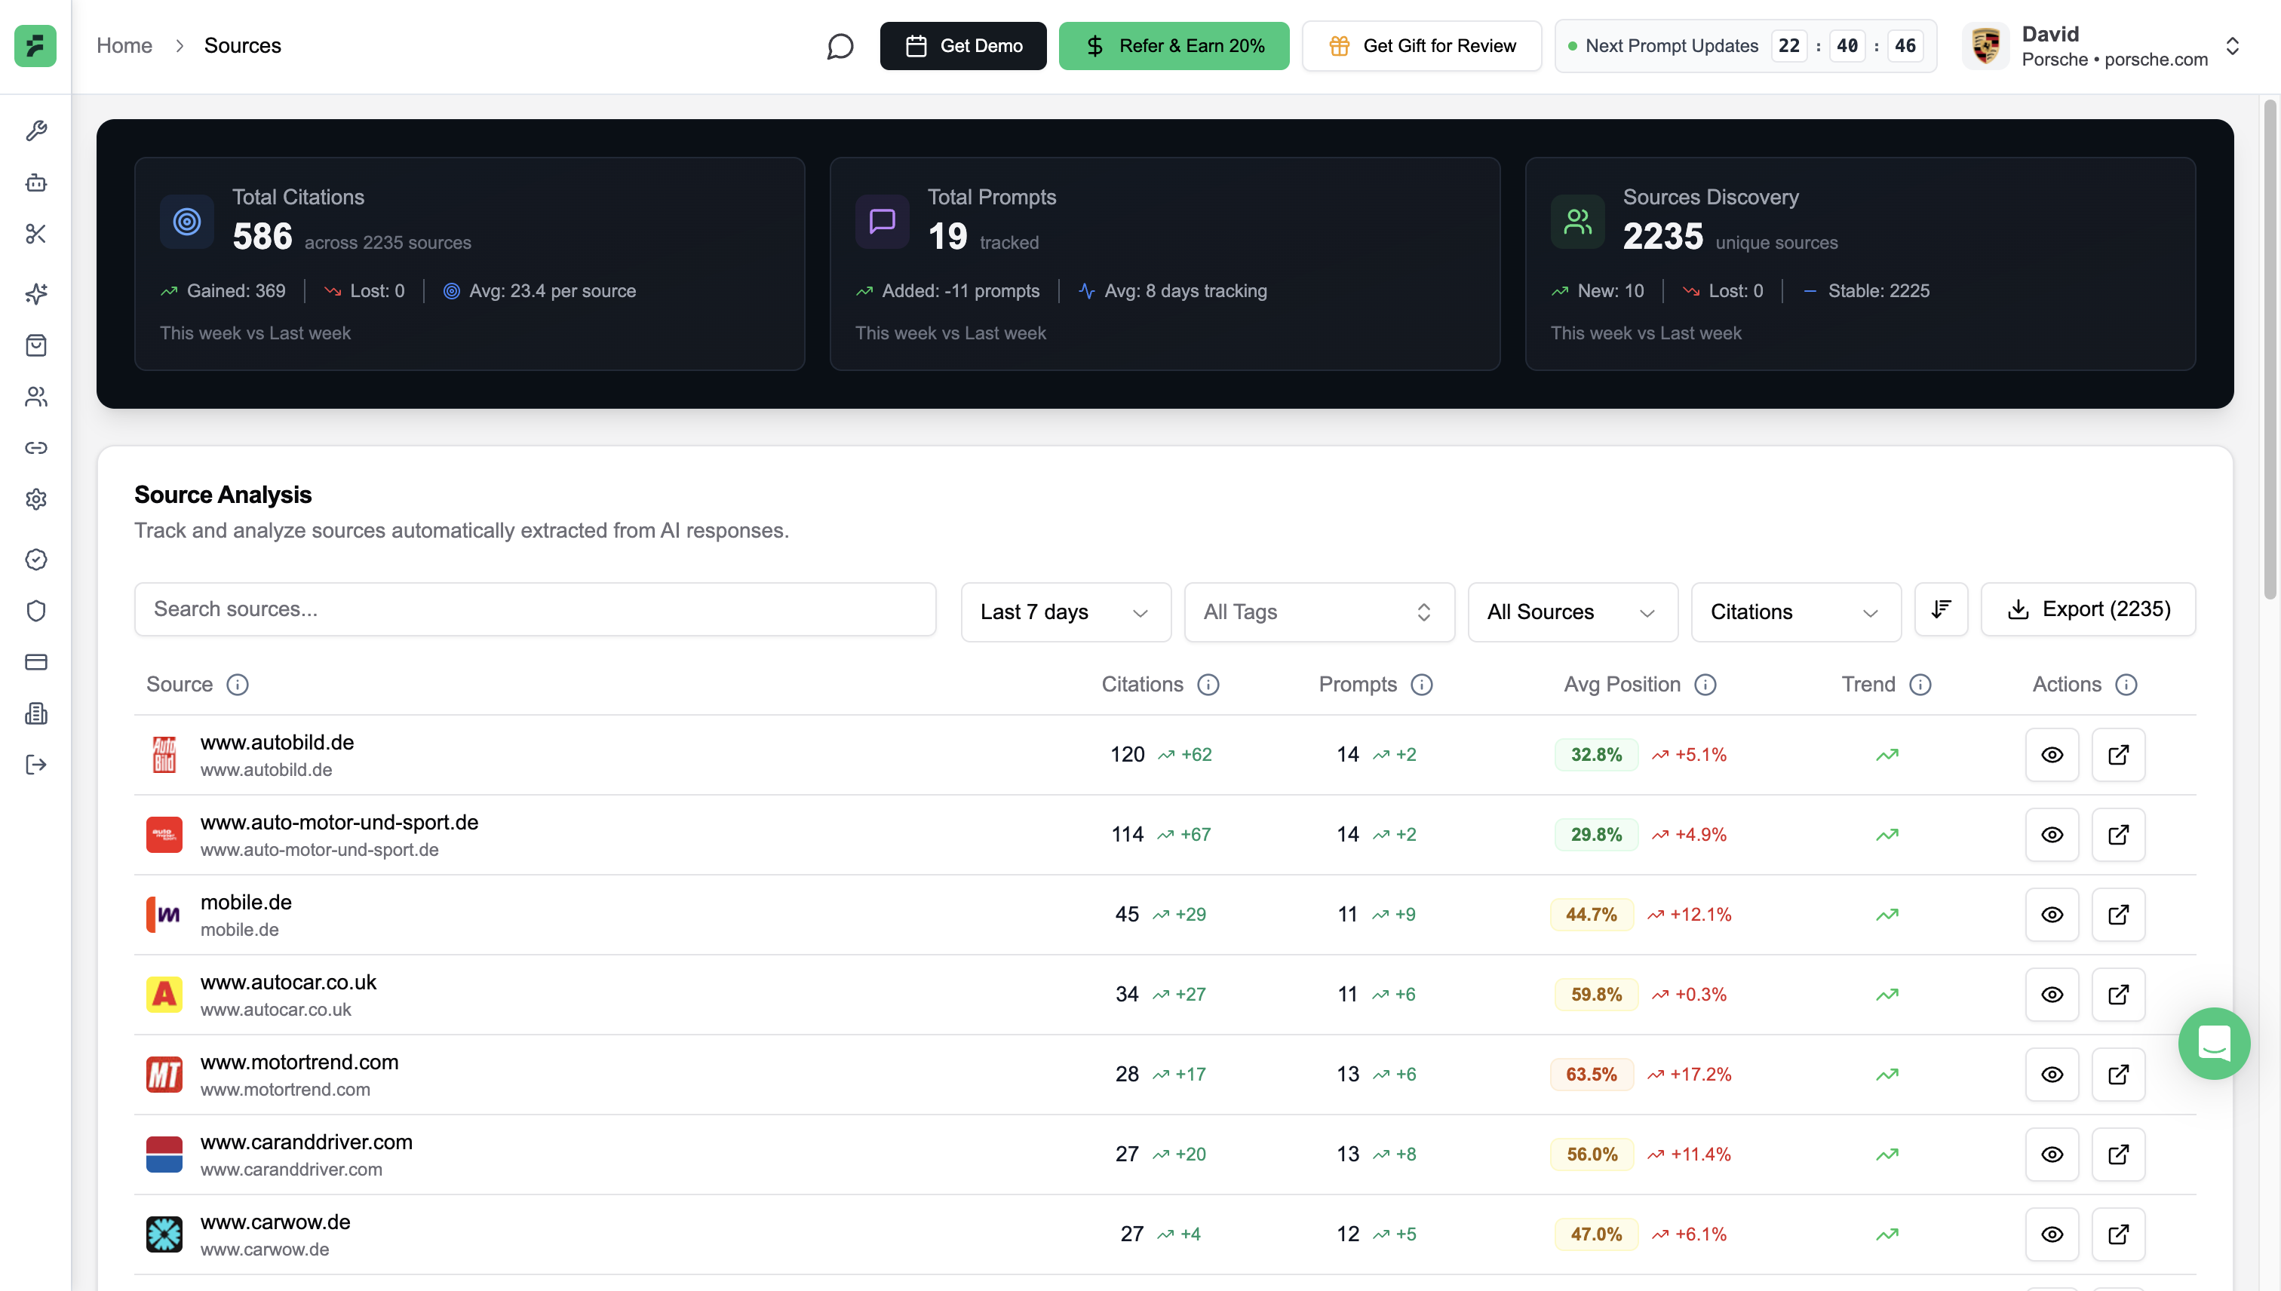
Task: Click the sparkles icon in the sidebar
Action: click(x=35, y=293)
